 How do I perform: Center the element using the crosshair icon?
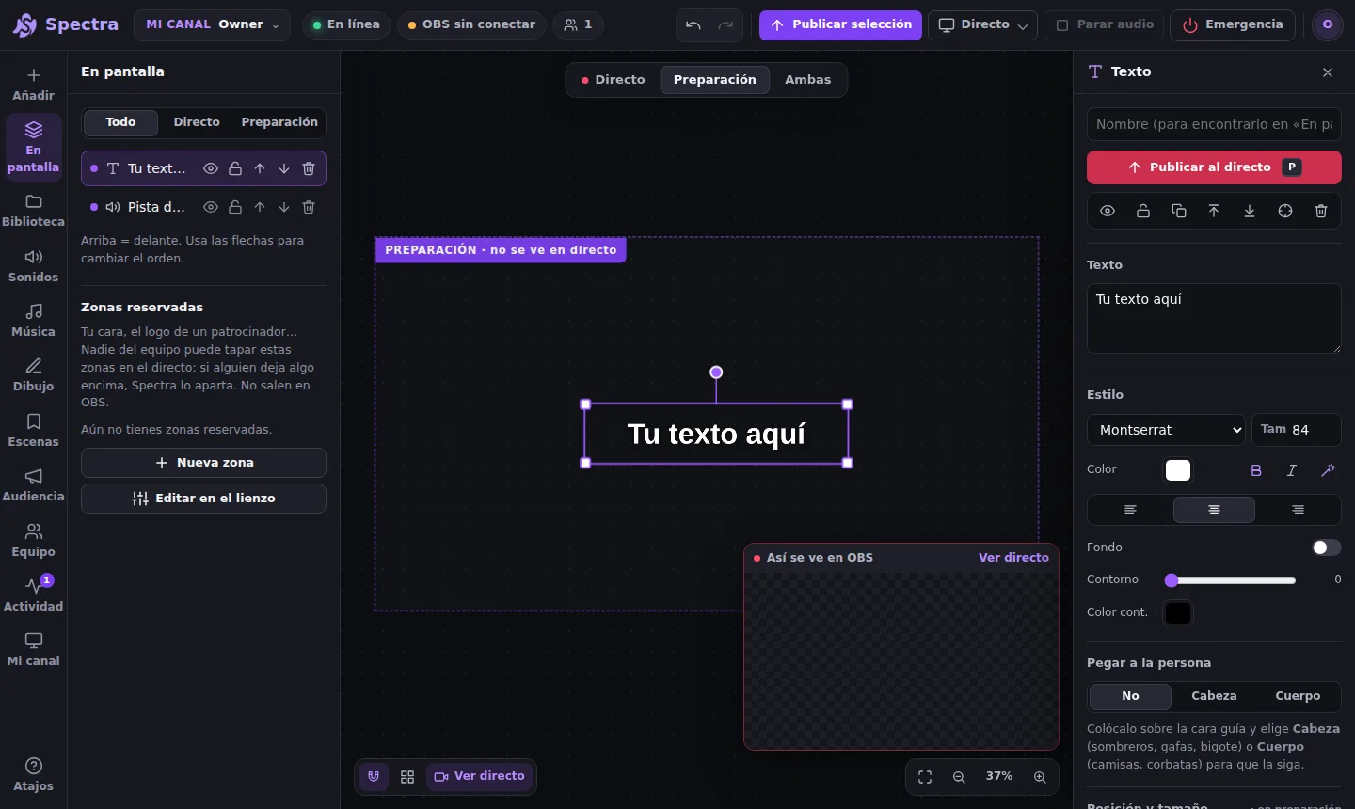pos(1285,211)
